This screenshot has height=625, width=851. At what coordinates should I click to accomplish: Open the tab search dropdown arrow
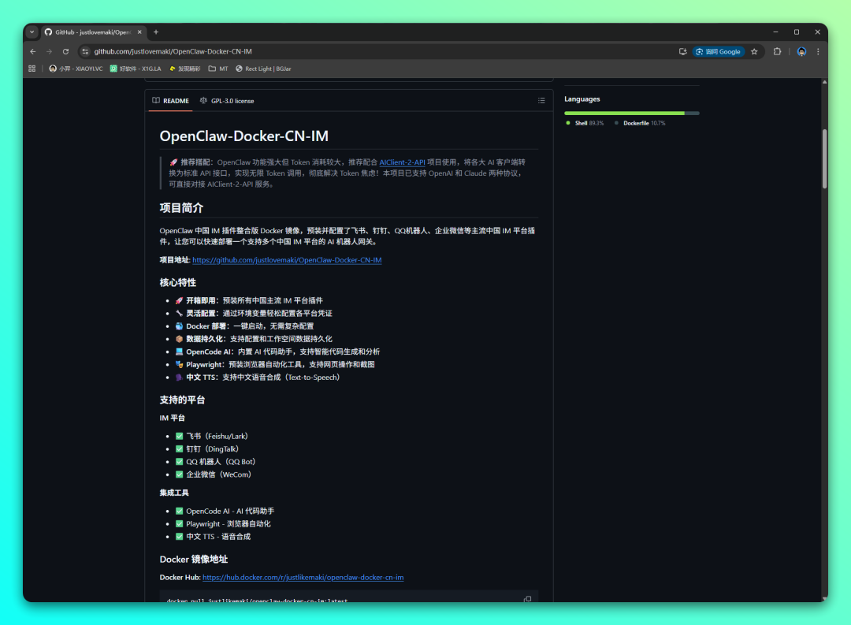click(32, 32)
